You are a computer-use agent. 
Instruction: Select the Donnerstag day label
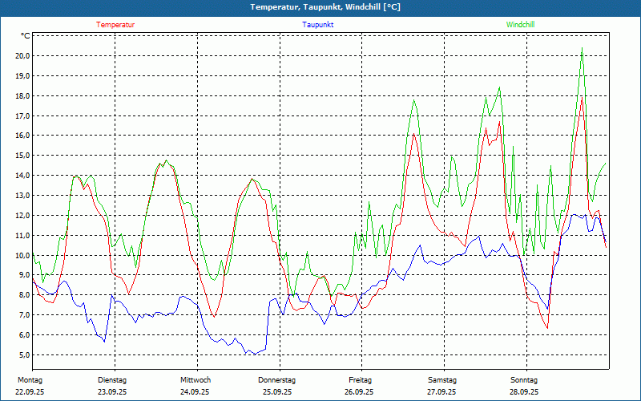[x=277, y=379]
